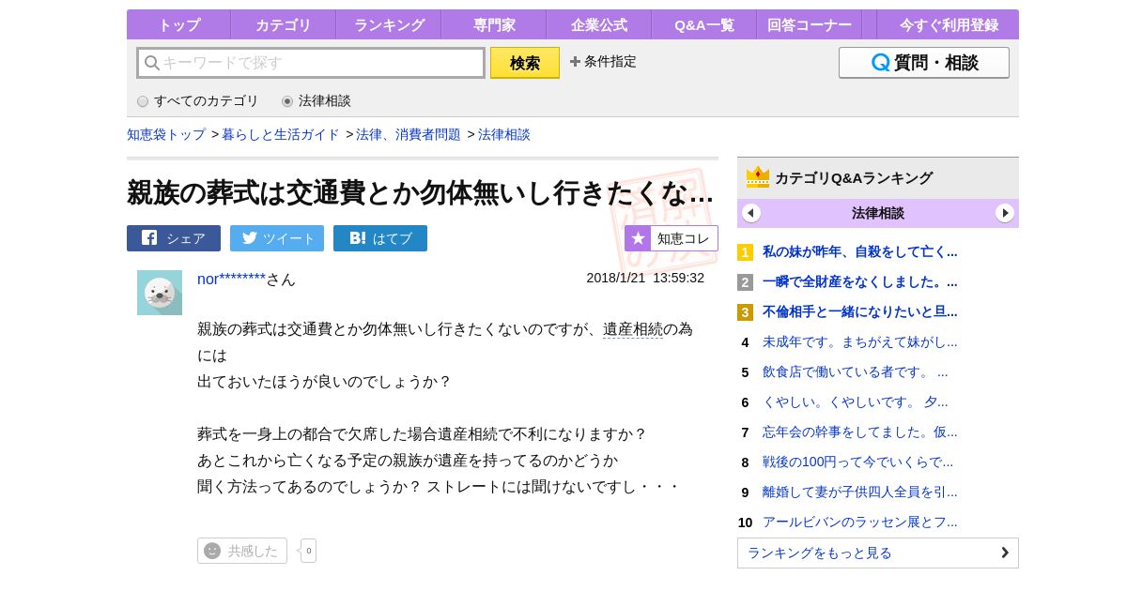The height and width of the screenshot is (591, 1127).
Task: Show next ranking category with right arrow
Action: pyautogui.click(x=1005, y=213)
